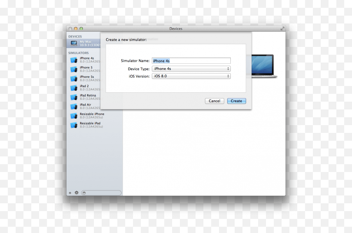
Task: Select the DEVICES section header
Action: coord(75,36)
